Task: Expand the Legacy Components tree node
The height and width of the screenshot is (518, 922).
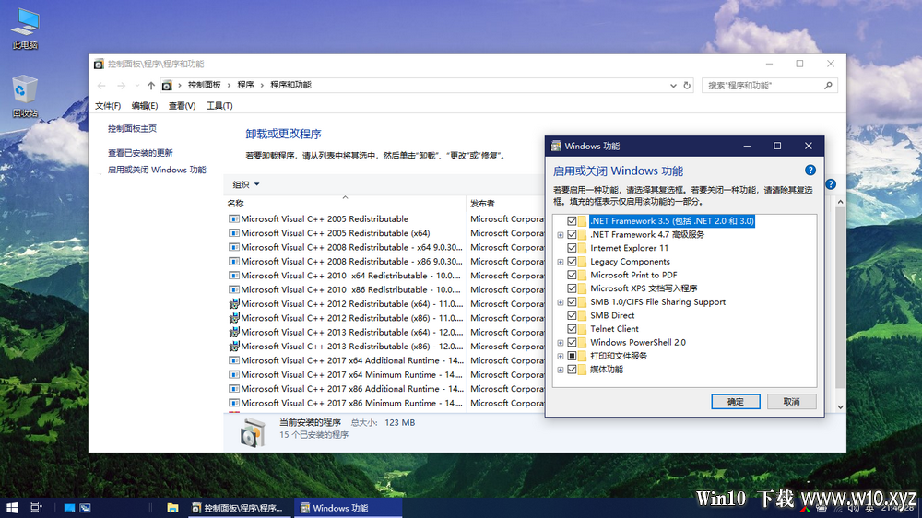Action: point(561,263)
